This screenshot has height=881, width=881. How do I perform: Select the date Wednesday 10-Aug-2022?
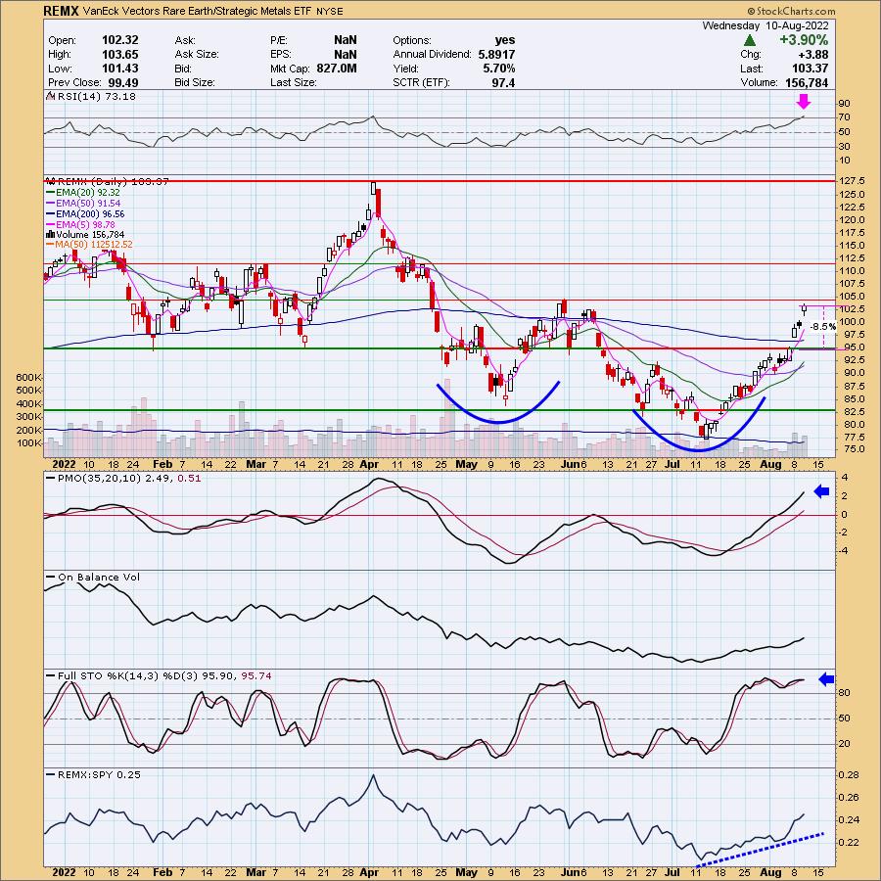tap(765, 25)
